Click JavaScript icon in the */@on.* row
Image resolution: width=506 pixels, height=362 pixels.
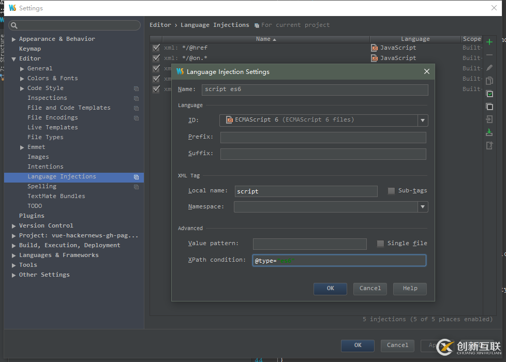(375, 58)
